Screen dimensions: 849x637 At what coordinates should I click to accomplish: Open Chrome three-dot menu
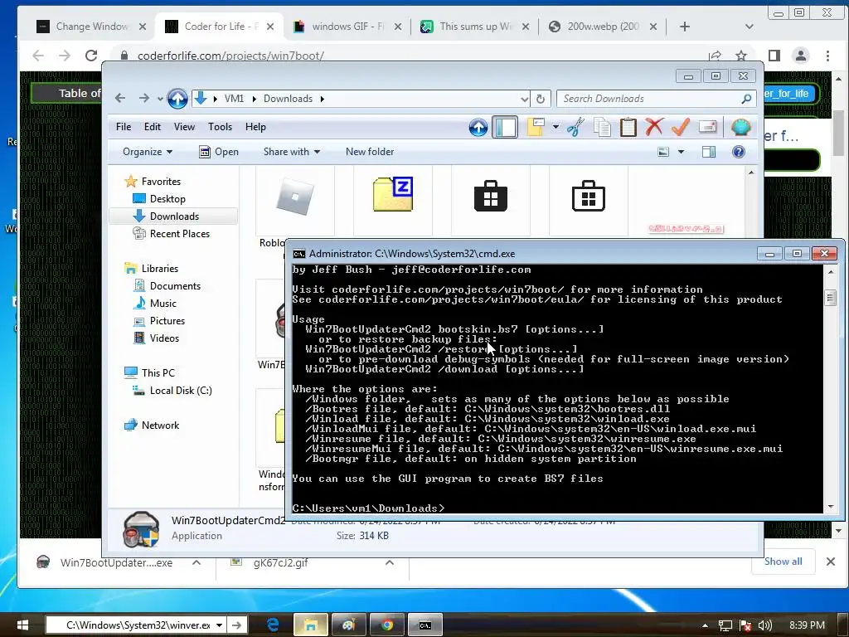[x=827, y=56]
